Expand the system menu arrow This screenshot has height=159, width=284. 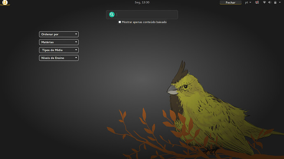pos(280,2)
